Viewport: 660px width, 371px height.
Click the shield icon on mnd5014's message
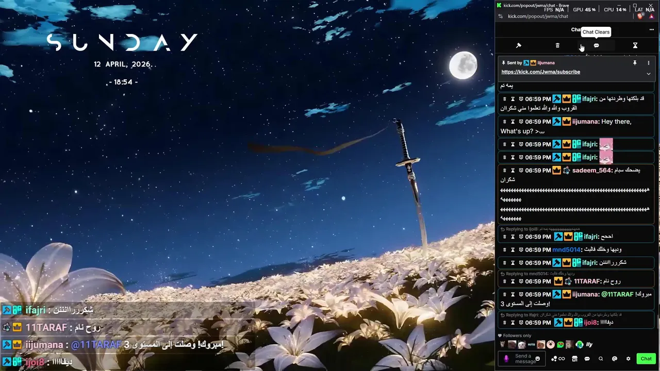521,250
